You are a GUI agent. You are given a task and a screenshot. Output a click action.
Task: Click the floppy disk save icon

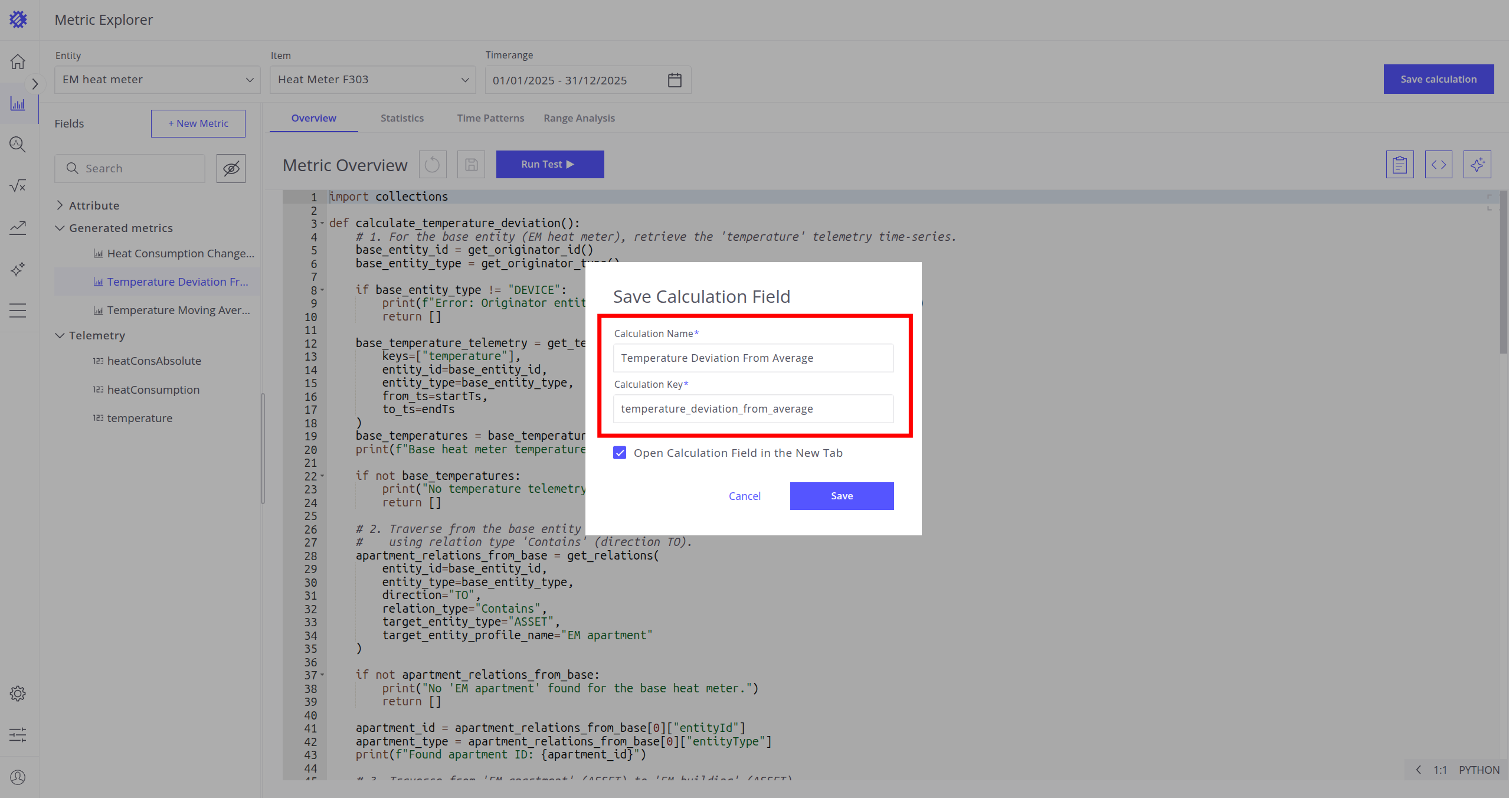click(471, 165)
